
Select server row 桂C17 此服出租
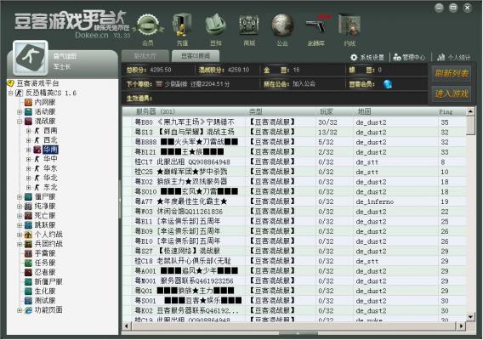[294, 162]
